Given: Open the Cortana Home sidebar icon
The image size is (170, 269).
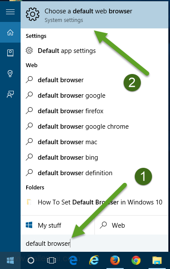Looking at the screenshot, I should coord(10,32).
